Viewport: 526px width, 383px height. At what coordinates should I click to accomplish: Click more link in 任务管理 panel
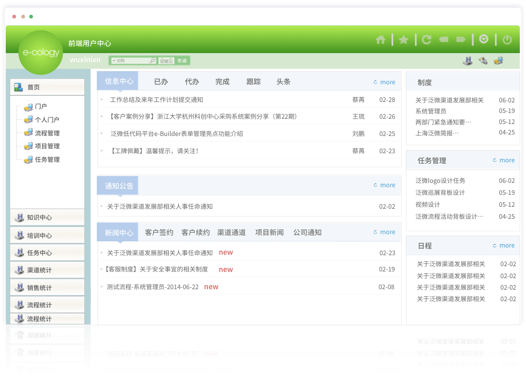pos(504,160)
